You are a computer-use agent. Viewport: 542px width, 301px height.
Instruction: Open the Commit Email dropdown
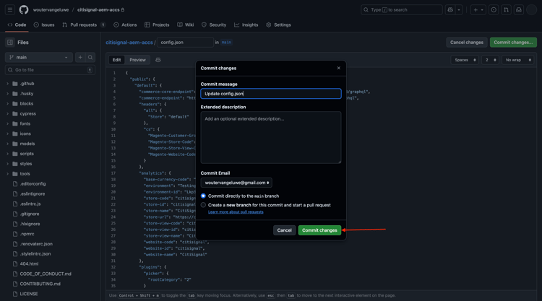pyautogui.click(x=236, y=183)
